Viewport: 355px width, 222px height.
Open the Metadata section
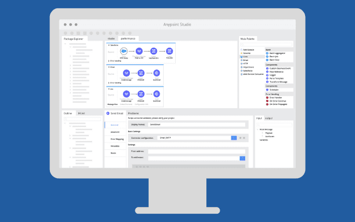115,146
